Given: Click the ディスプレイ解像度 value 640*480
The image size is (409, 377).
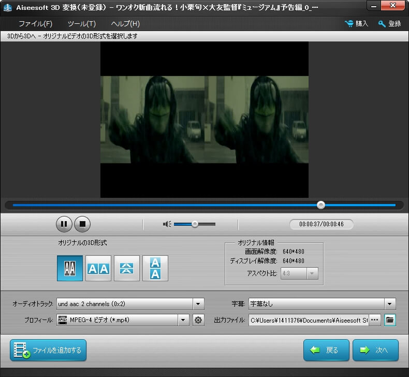Looking at the screenshot, I should point(294,261).
